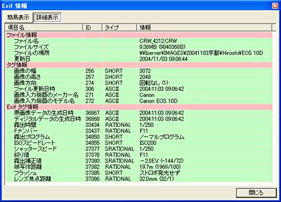This screenshot has width=281, height=202.
Task: Select the 画像入力機器のモデル名 row
Action: pos(139,101)
